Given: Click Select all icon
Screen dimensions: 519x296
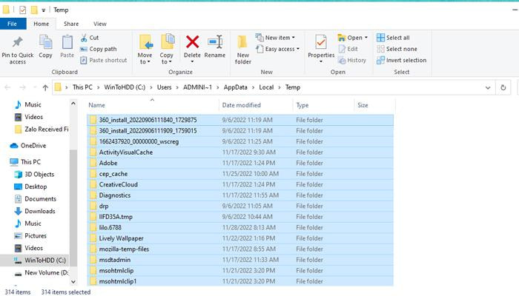Looking at the screenshot, I should (380, 38).
